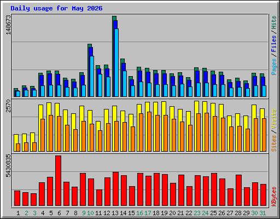
Task: Click day label 10 on the x-axis
Action: [x=90, y=213]
